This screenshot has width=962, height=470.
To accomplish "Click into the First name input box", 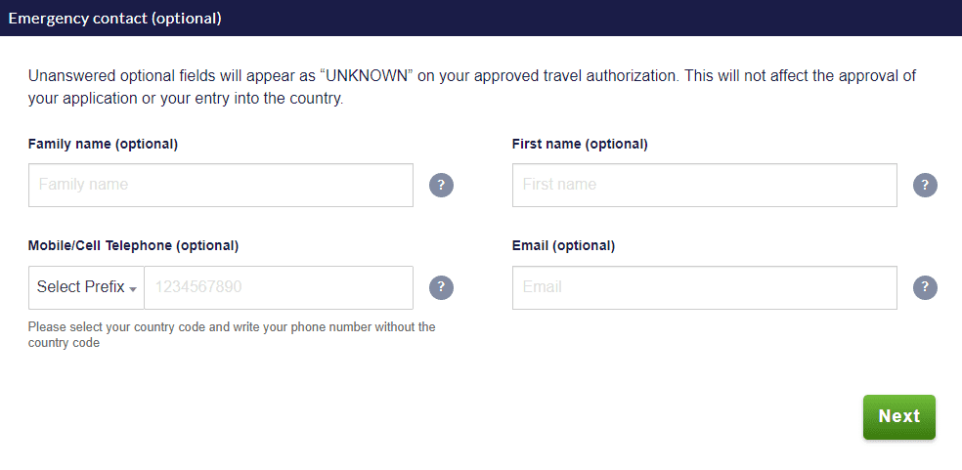I will point(704,185).
